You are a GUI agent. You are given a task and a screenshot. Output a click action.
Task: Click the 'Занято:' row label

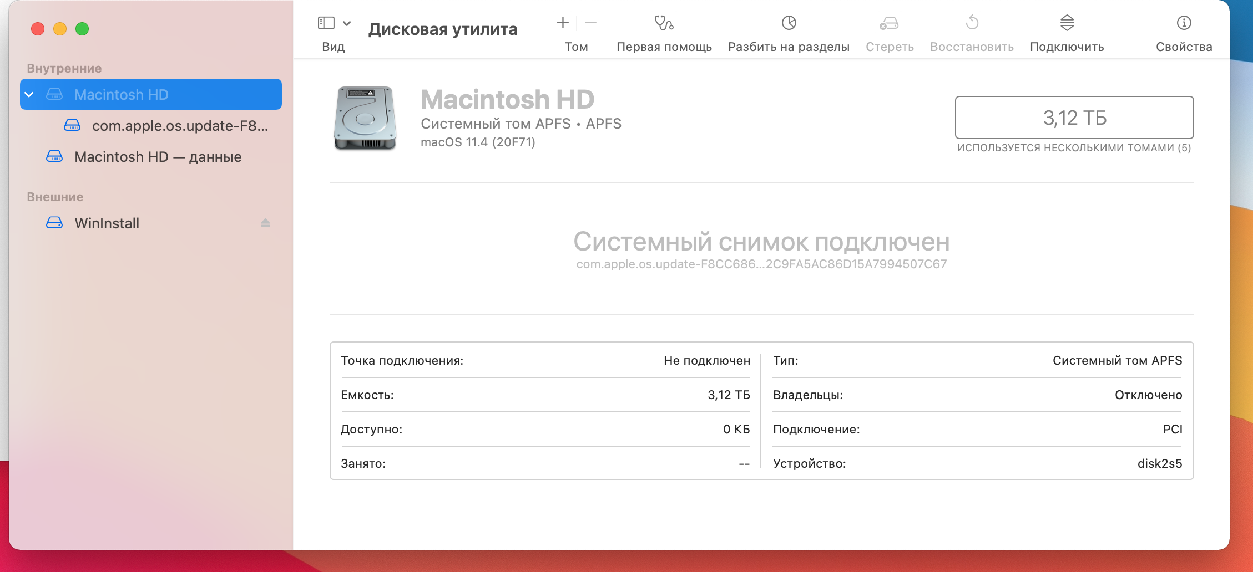(x=363, y=464)
